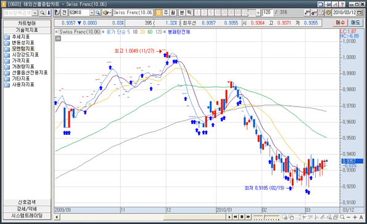Open the 시스템트레이딩 panel tab
This screenshot has width=367, height=224.
[x=27, y=215]
